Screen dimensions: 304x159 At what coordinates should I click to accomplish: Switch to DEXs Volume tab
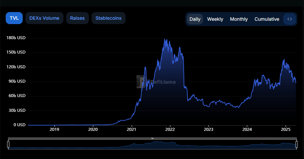(44, 18)
